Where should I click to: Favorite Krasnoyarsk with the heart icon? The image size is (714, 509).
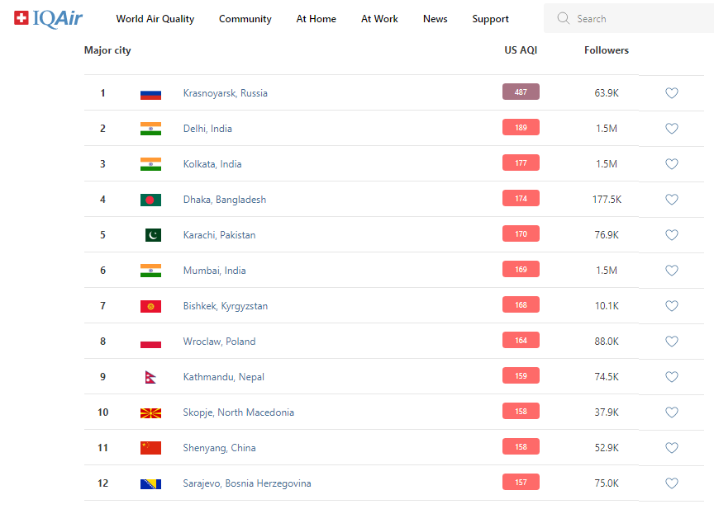pyautogui.click(x=672, y=93)
